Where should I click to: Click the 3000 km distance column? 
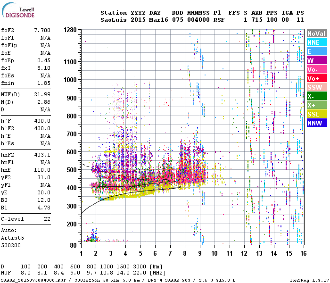(x=140, y=266)
